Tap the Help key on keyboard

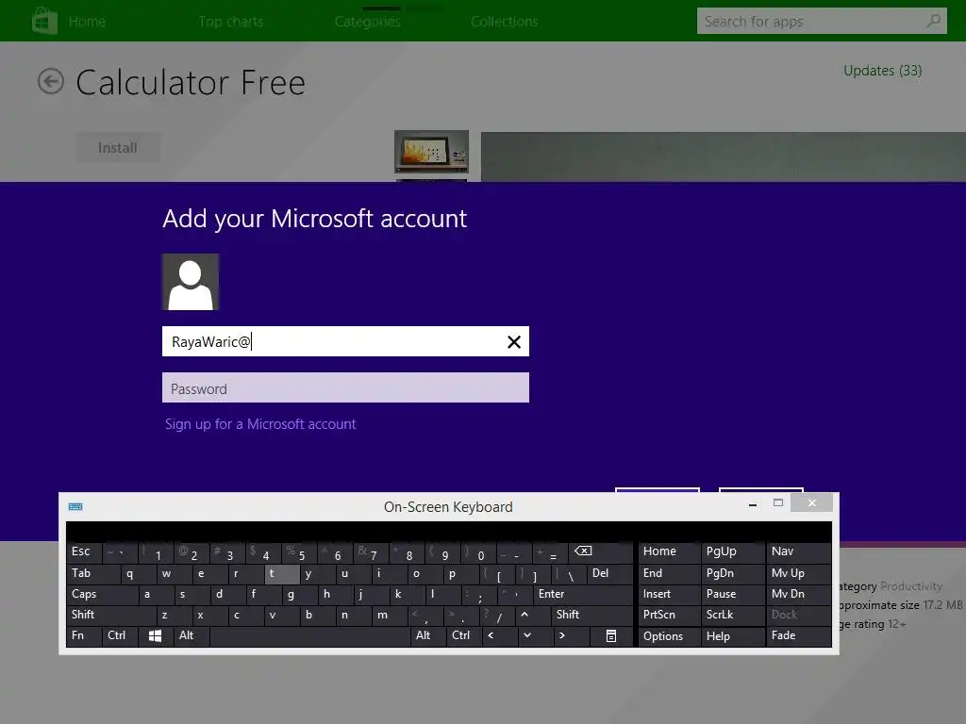click(x=733, y=636)
